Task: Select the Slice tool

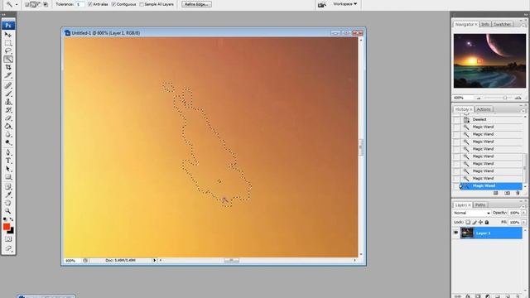Action: click(8, 75)
